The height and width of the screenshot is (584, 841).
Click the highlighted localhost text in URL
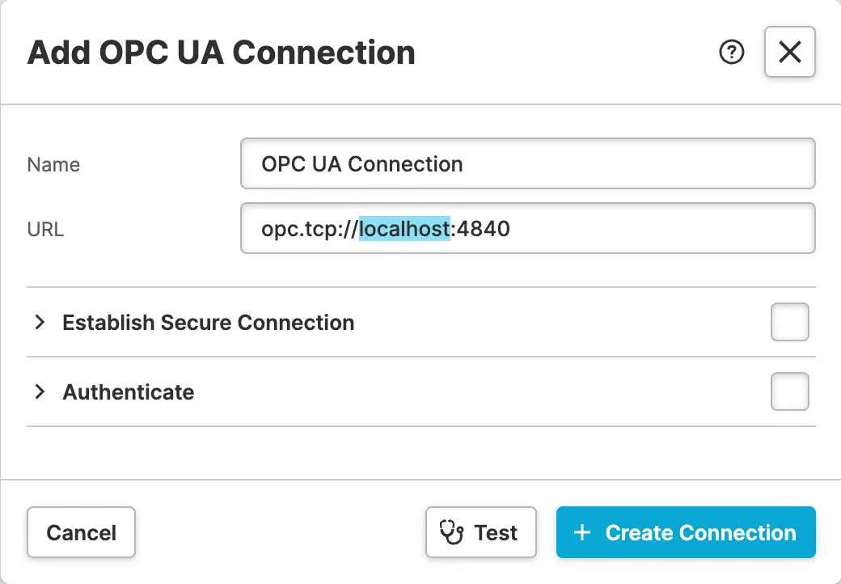click(404, 229)
